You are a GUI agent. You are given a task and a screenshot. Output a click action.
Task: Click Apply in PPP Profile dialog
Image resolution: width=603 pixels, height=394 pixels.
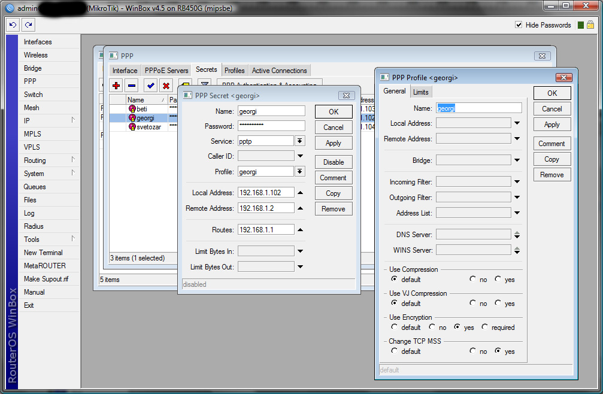[552, 125]
